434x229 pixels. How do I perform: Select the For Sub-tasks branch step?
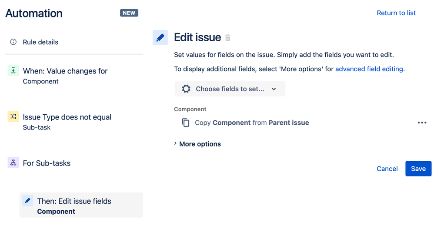(47, 163)
